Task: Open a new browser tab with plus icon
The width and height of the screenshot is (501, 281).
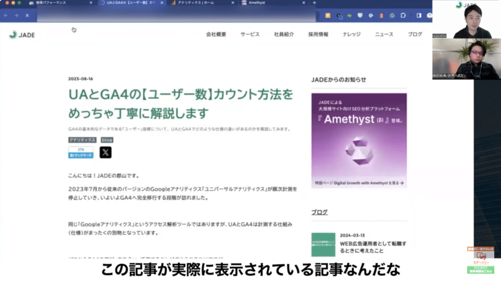Action: 315,3
